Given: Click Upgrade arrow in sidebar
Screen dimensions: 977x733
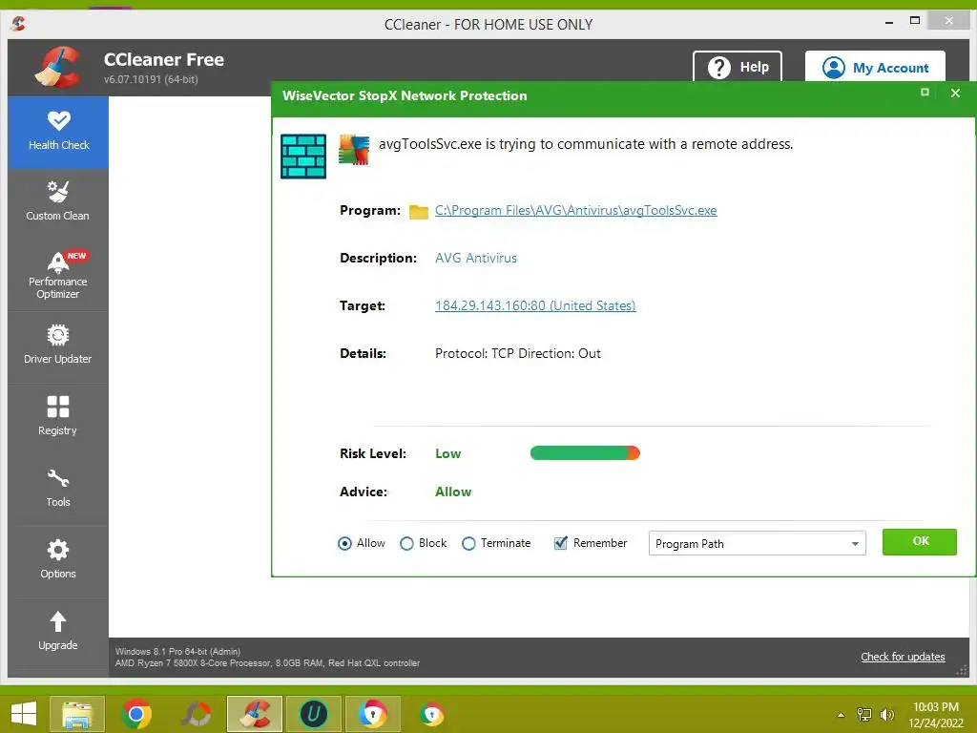Looking at the screenshot, I should click(x=58, y=631).
